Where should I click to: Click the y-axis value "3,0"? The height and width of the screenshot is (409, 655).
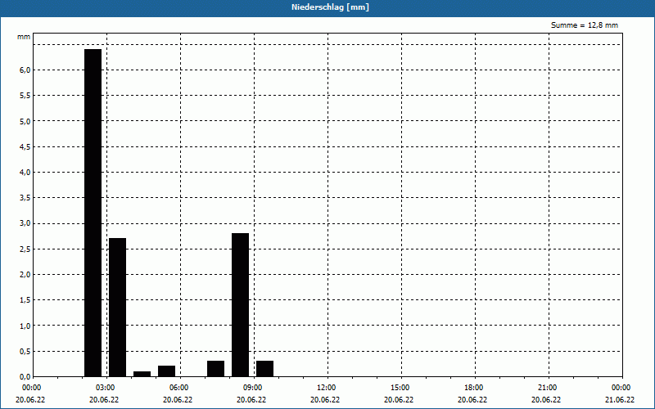pos(25,223)
